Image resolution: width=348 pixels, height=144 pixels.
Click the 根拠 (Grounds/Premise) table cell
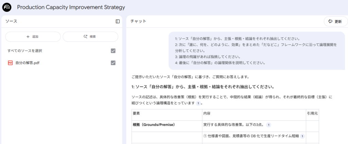154,125
